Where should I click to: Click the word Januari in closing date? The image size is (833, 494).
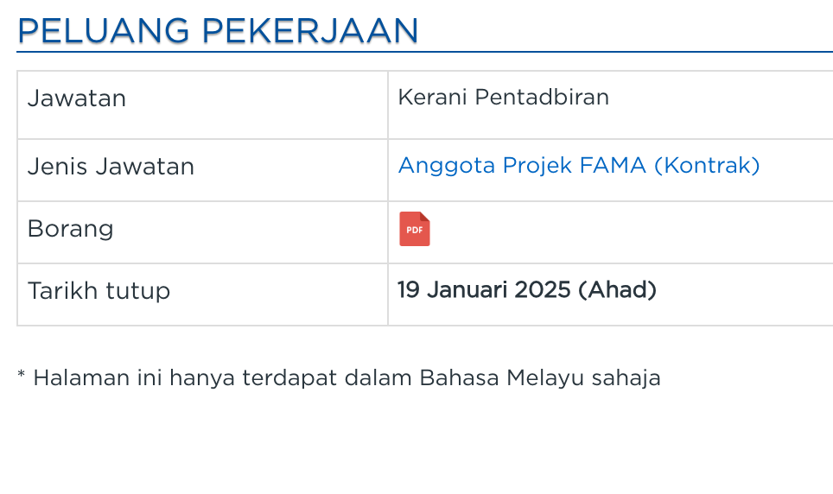point(467,289)
